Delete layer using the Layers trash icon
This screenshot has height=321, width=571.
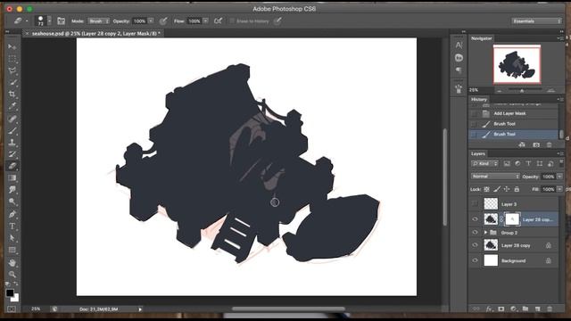[550, 309]
